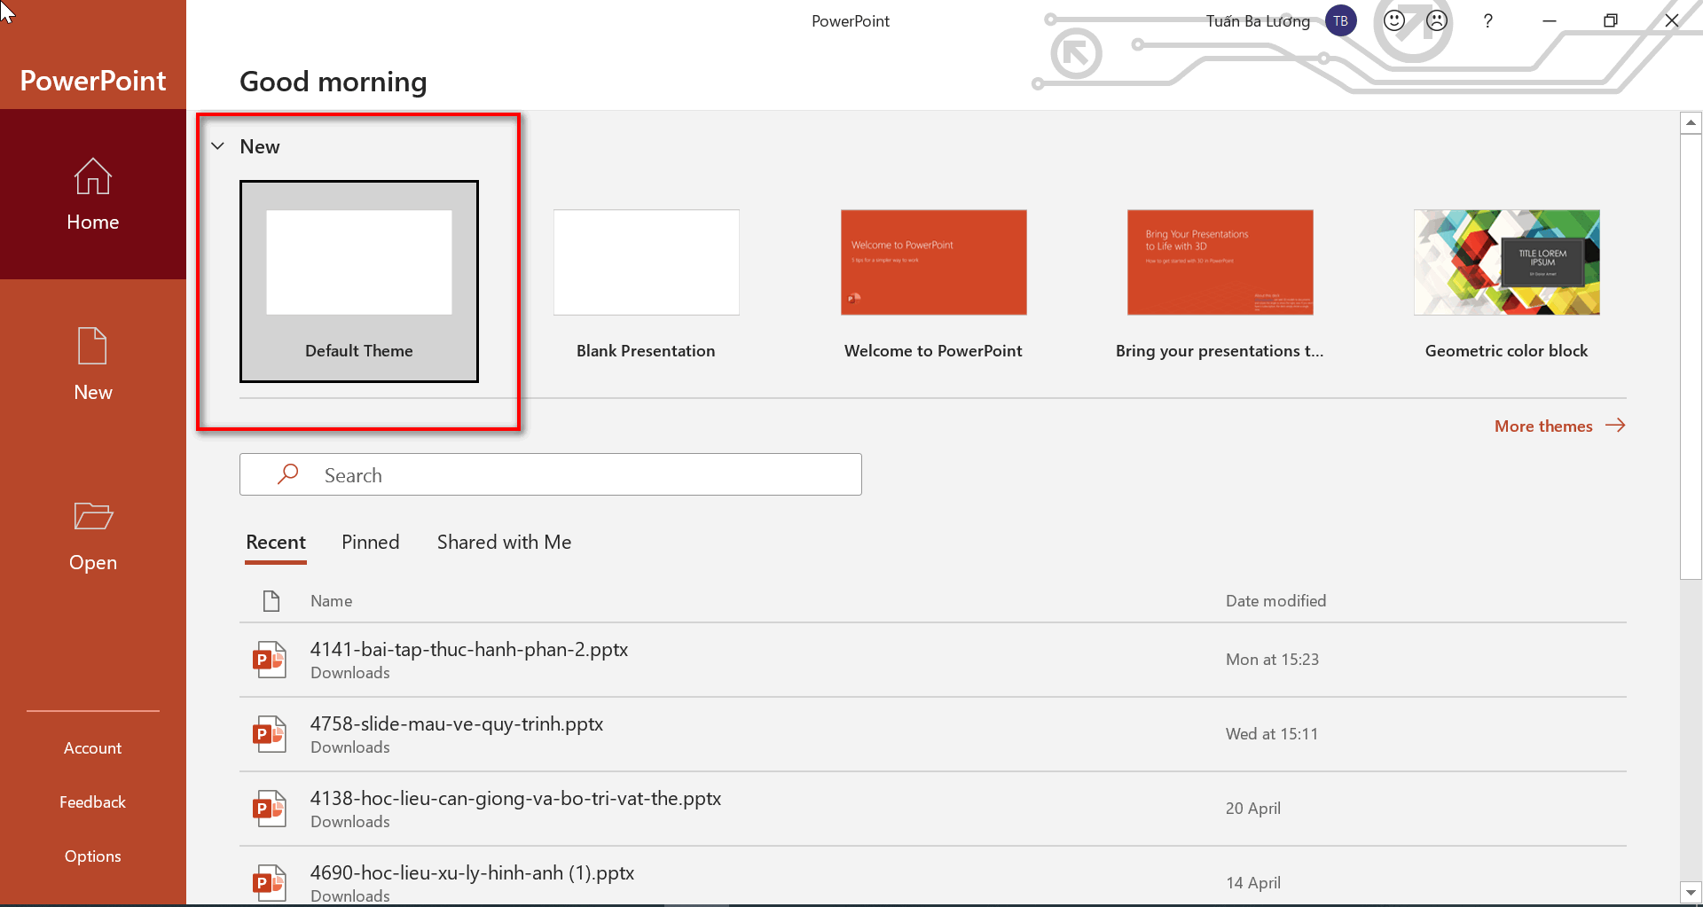1703x907 pixels.
Task: Switch to the Shared with Me tab
Action: (504, 543)
